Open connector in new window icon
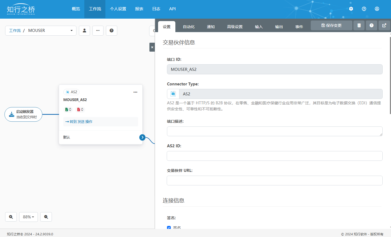 click(384, 25)
